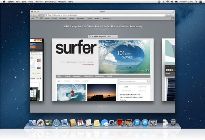Click the new tab plus button
Screen dimensions: 205x140
[x=173, y=19]
